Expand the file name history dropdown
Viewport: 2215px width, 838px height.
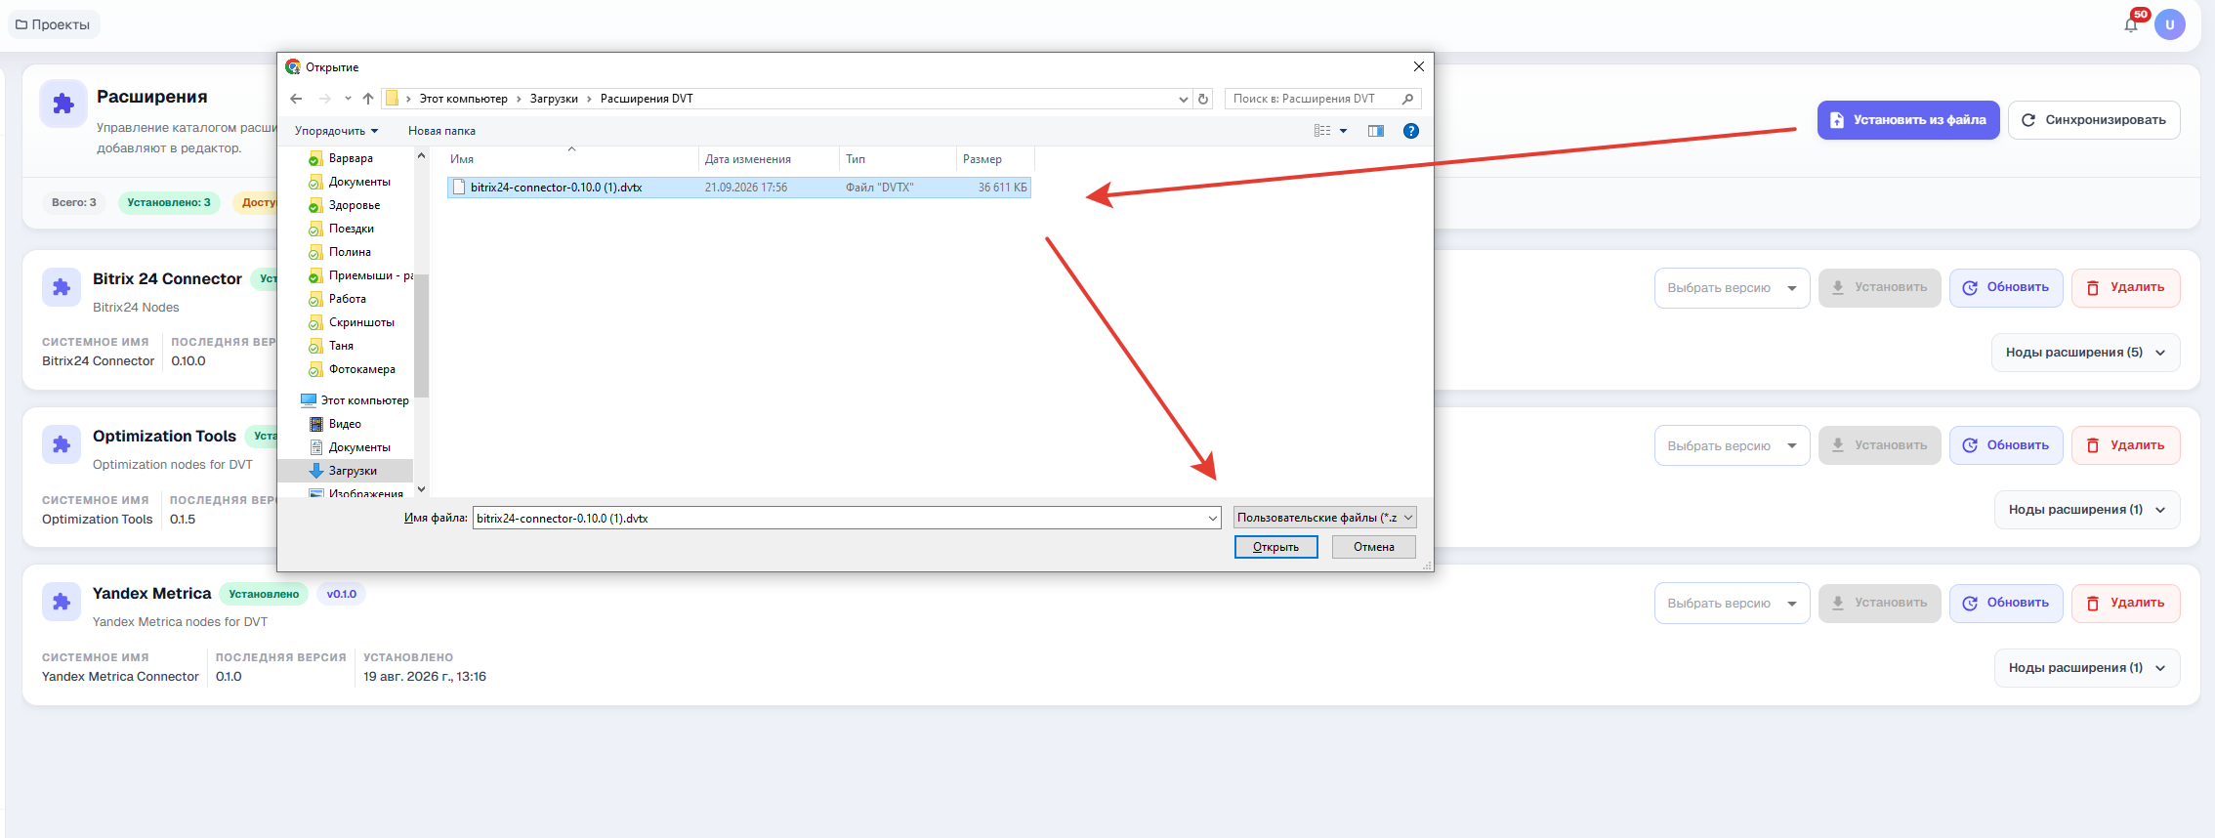(x=1212, y=519)
